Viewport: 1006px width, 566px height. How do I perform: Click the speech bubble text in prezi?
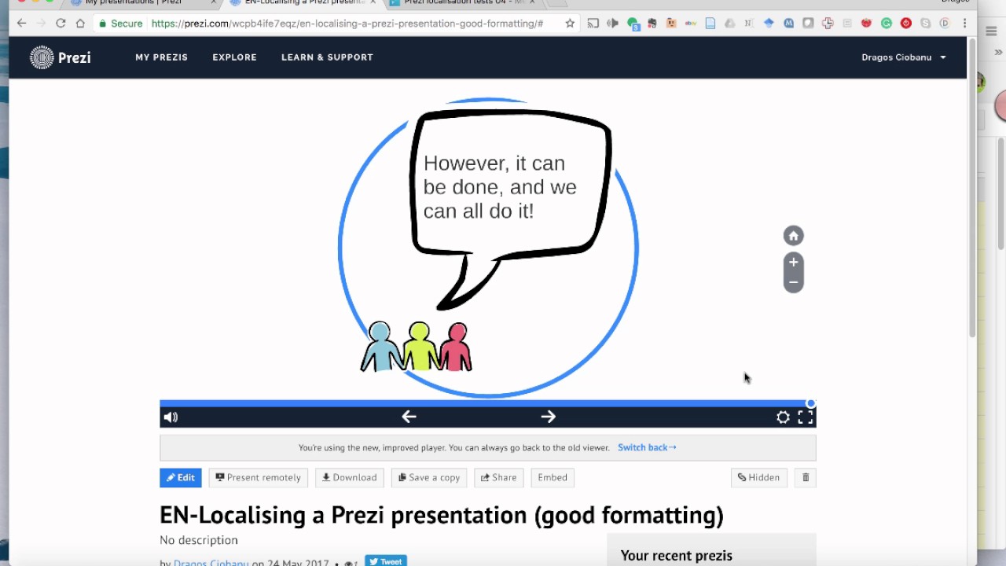[x=500, y=187]
